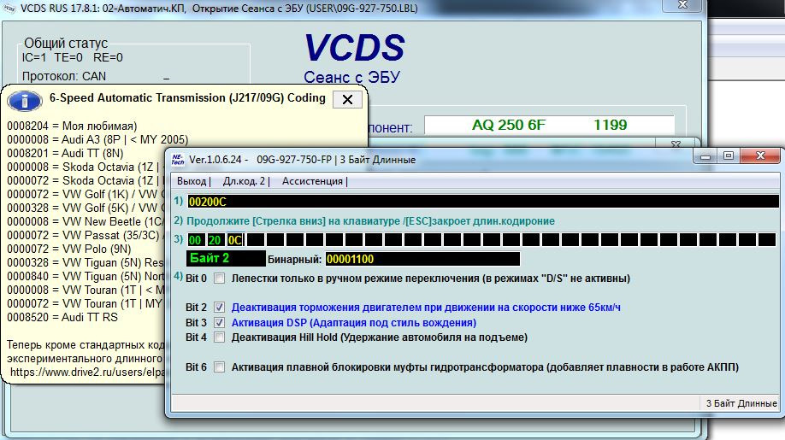Open the drive2.ru link in coding popup
Viewport: 785px width, 440px height.
click(87, 372)
